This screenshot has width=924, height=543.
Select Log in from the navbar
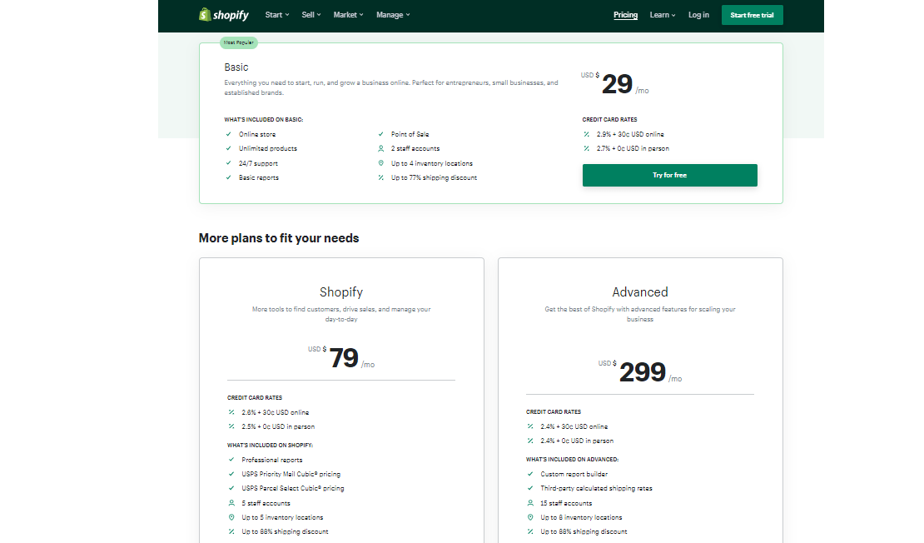pos(698,14)
